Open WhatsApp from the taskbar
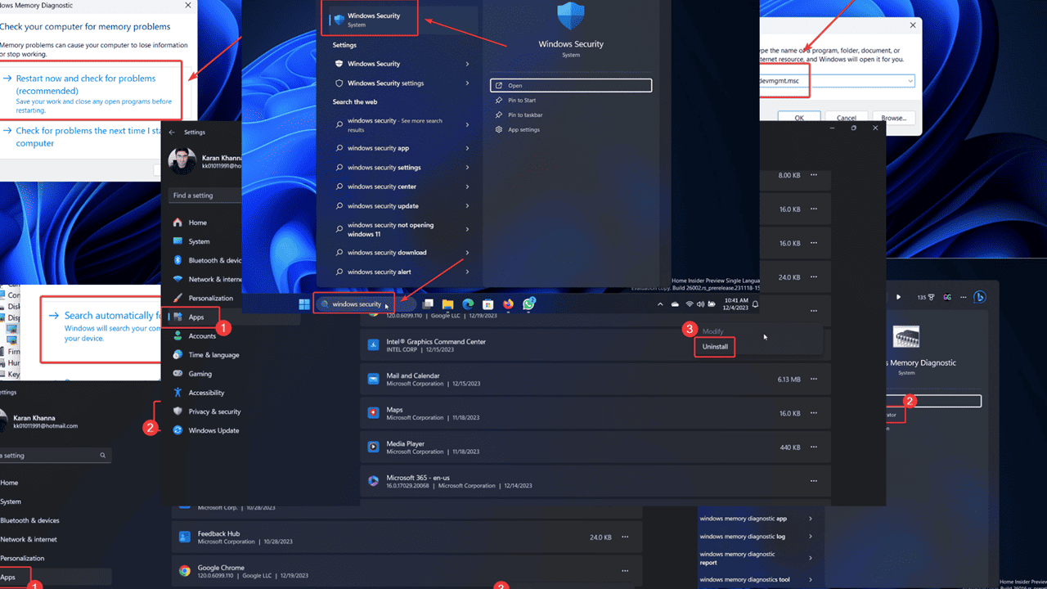 coord(529,303)
